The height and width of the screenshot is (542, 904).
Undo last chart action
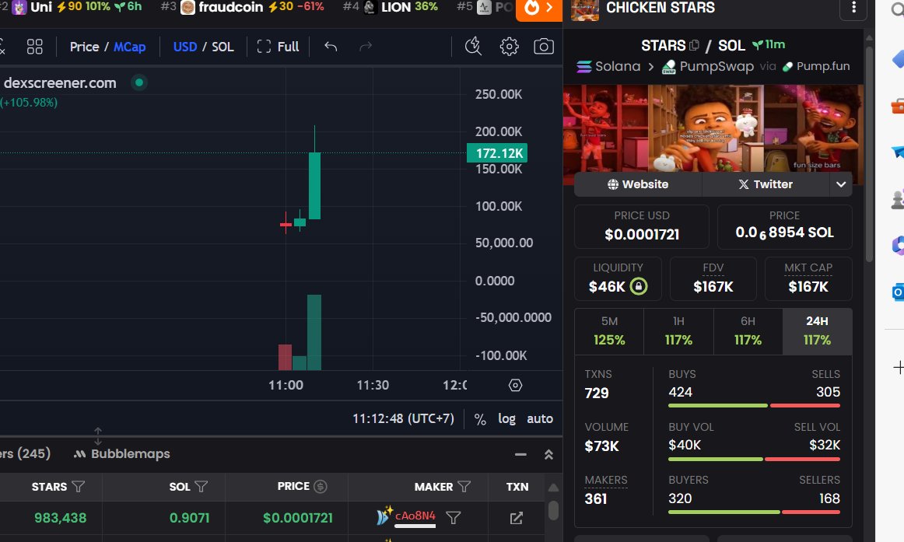(331, 47)
